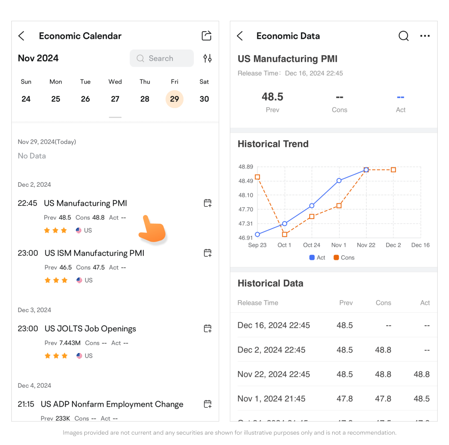Select Friday 29 in the week strip
Viewport: 449px width, 445px height.
(x=175, y=99)
